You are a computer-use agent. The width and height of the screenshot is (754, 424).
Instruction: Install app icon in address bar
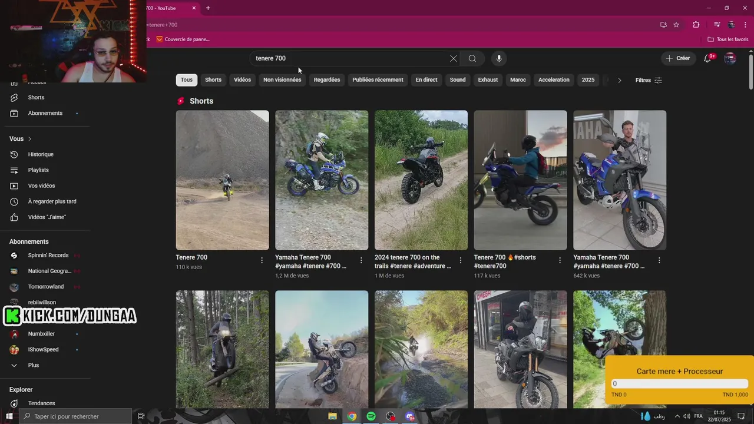pyautogui.click(x=663, y=25)
